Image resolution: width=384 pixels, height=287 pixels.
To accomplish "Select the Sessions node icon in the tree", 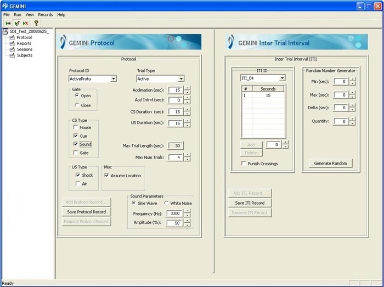I will [12, 49].
